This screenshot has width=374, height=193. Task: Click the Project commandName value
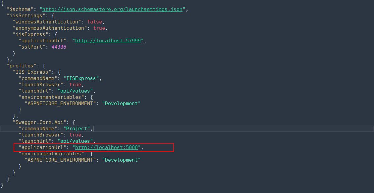pyautogui.click(x=77, y=129)
